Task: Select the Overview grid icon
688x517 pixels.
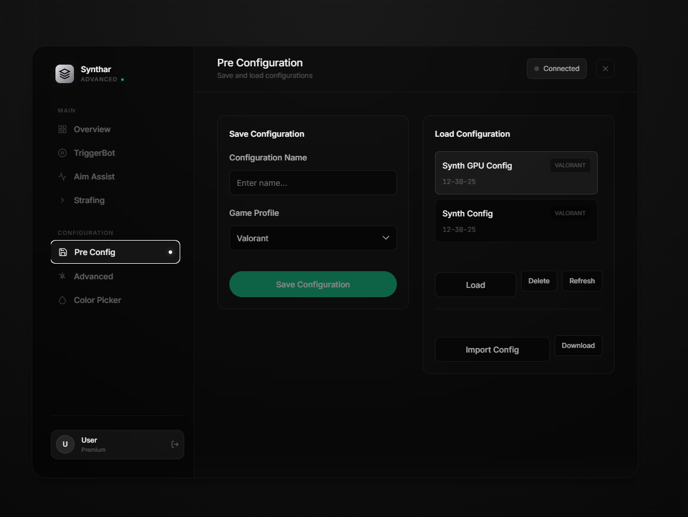Action: (x=62, y=129)
